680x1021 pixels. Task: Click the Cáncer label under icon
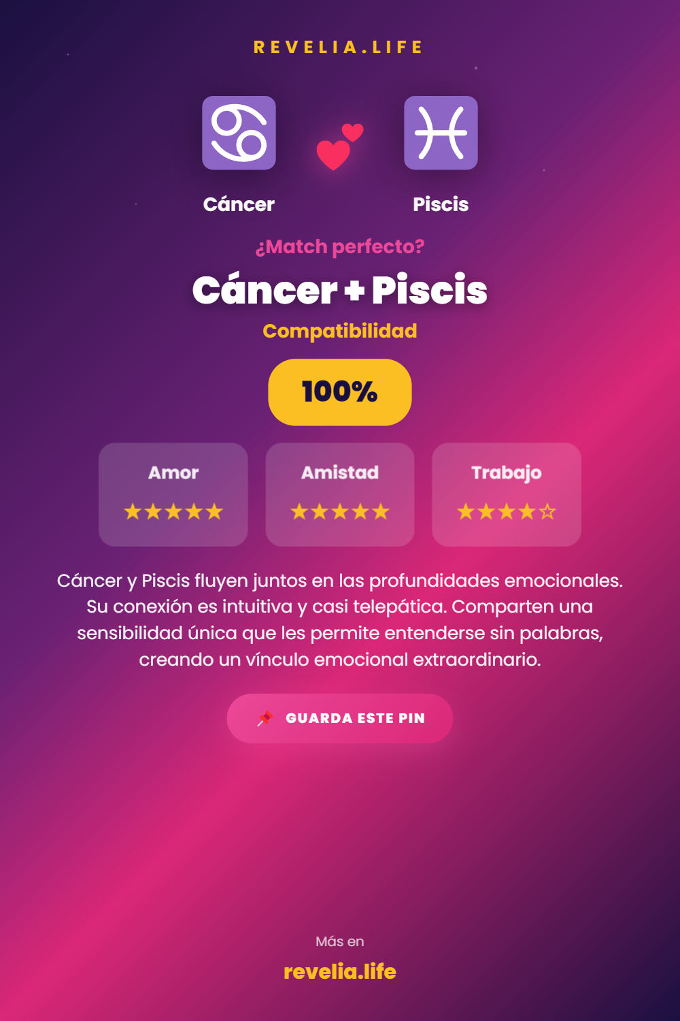click(x=239, y=204)
